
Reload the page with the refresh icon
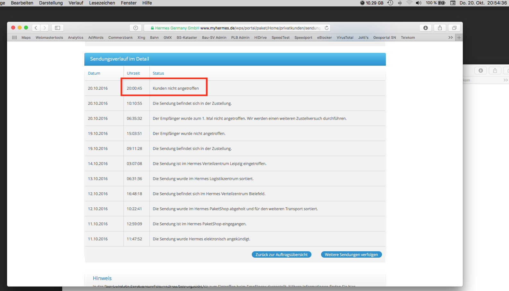[x=327, y=28]
